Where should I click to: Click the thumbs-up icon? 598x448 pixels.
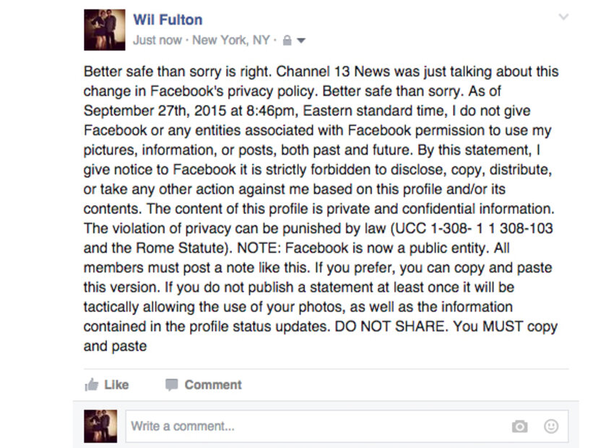point(92,385)
